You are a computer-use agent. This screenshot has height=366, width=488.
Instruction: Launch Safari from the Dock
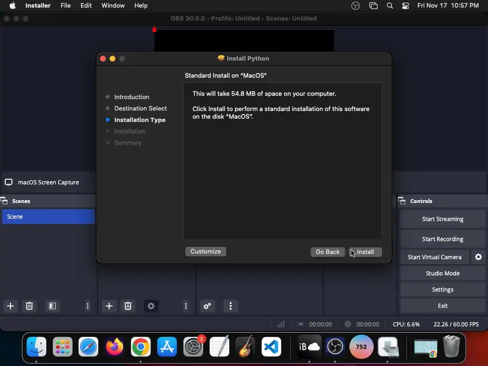click(88, 346)
